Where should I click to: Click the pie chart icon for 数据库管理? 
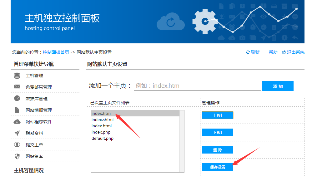[x=17, y=99]
